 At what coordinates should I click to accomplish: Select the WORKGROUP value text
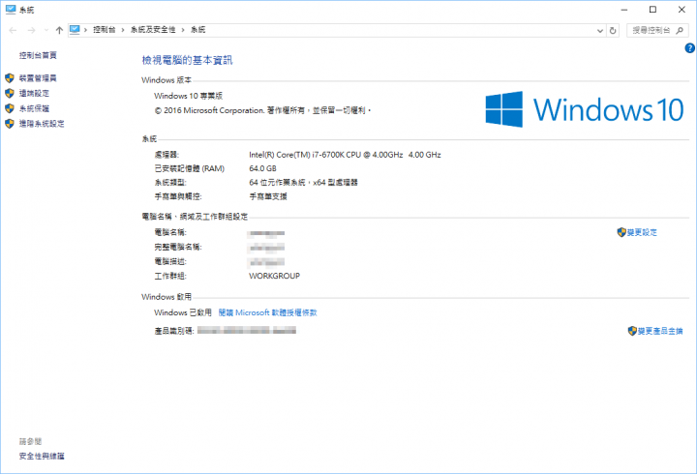274,276
